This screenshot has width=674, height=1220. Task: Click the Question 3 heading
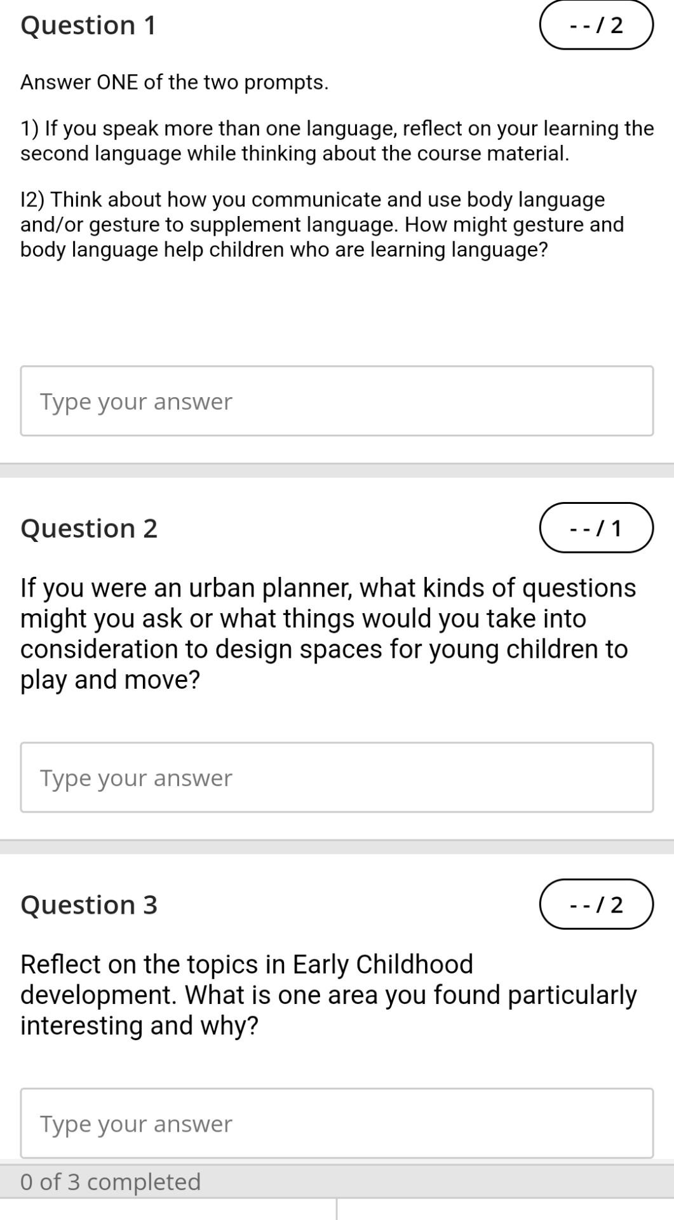coord(89,904)
